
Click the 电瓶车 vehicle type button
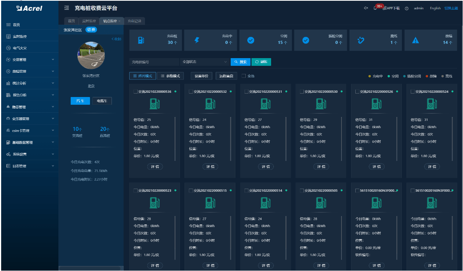(x=102, y=101)
